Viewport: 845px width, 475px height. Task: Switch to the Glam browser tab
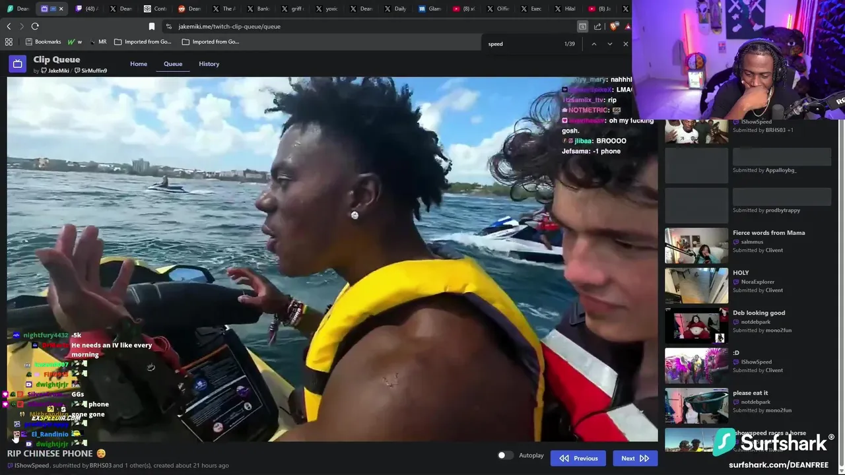429,9
